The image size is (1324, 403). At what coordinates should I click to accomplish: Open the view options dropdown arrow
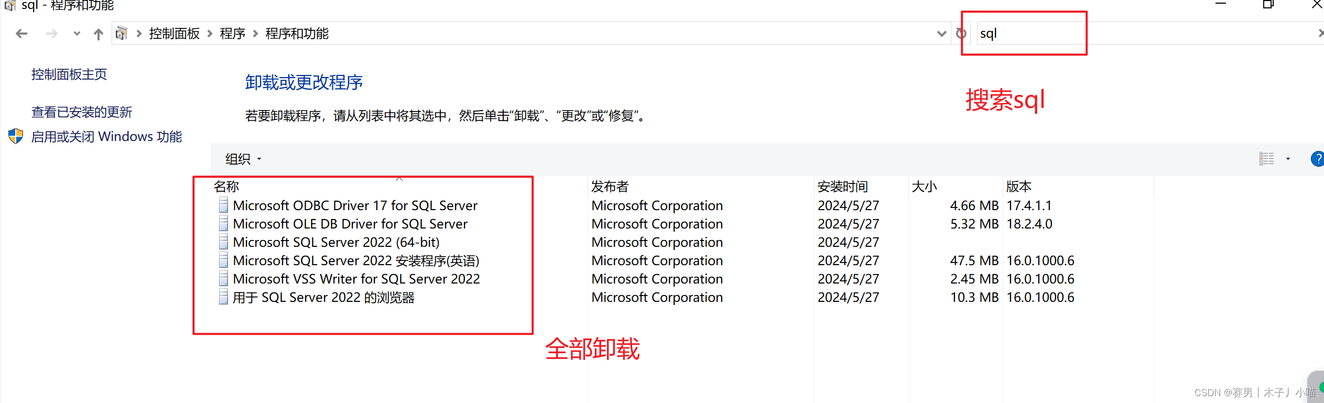[x=1288, y=159]
